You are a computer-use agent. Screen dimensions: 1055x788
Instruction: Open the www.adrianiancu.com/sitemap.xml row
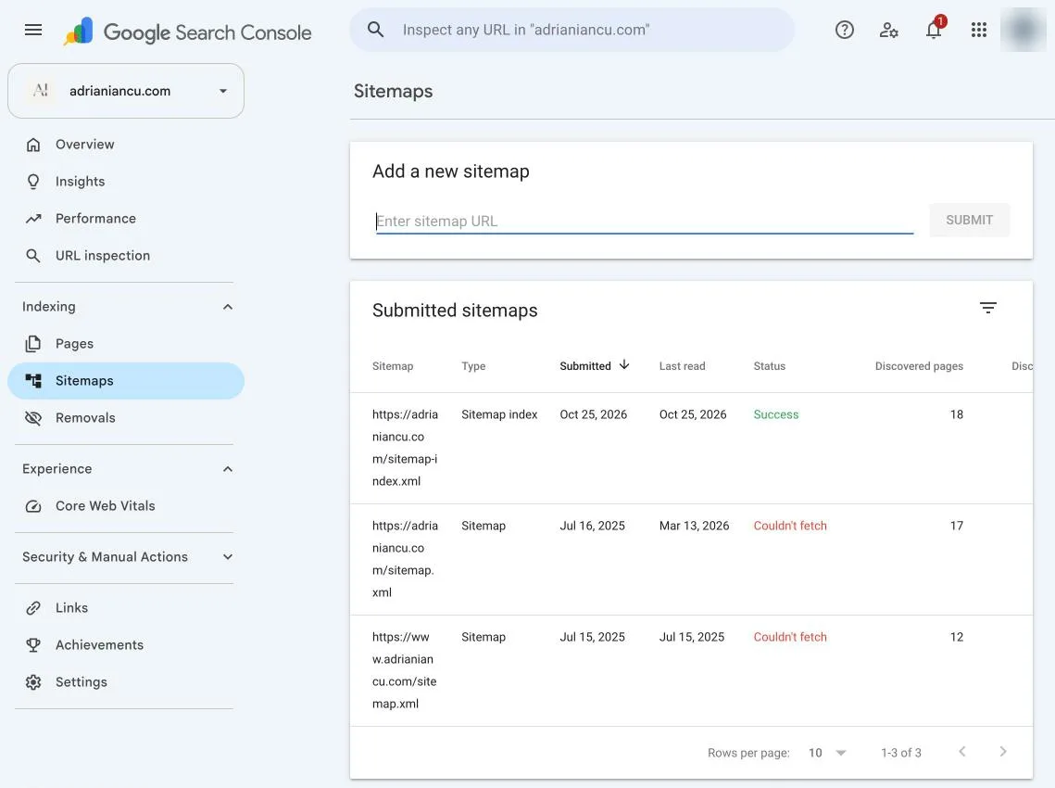click(x=691, y=670)
